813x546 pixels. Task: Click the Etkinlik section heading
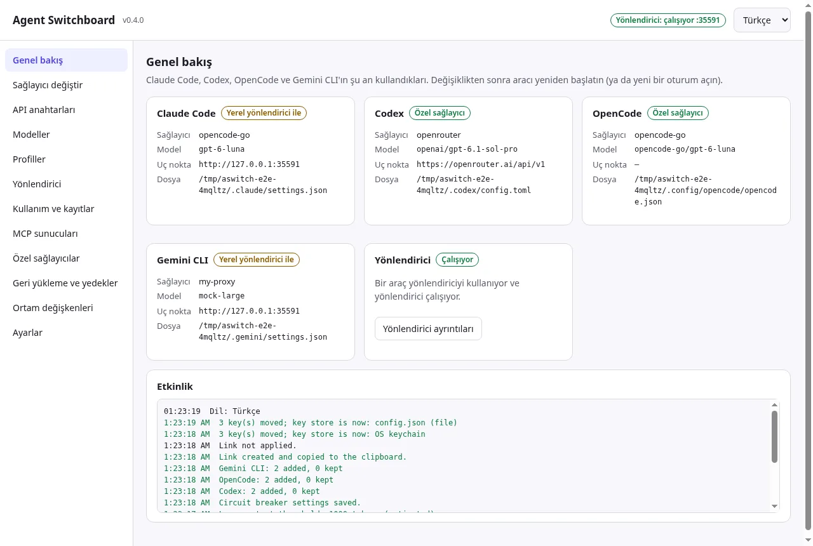click(x=175, y=387)
